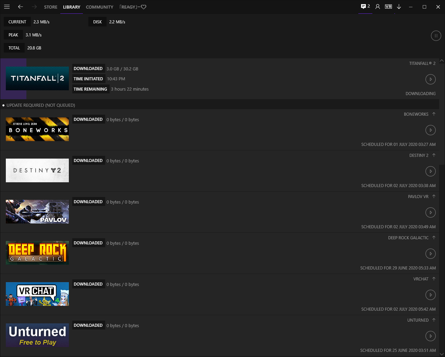
Task: Click the PAVLOV VR title link
Action: 418,197
